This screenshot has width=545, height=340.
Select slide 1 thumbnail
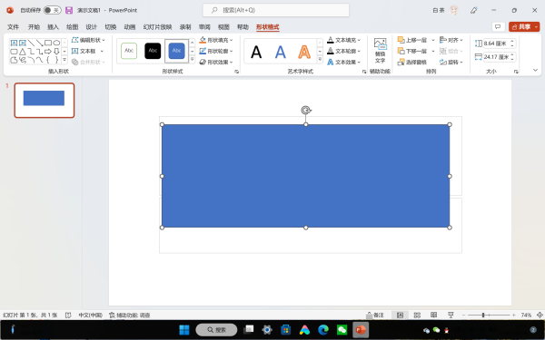coord(45,101)
